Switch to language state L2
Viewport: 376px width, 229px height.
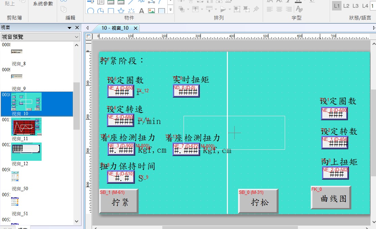[346, 6]
